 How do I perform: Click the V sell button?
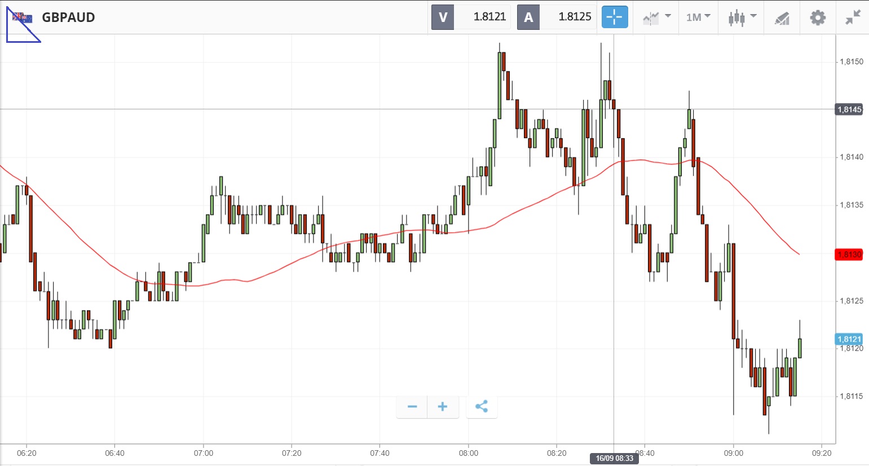point(443,17)
